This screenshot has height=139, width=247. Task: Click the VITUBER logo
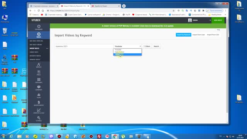click(36, 20)
